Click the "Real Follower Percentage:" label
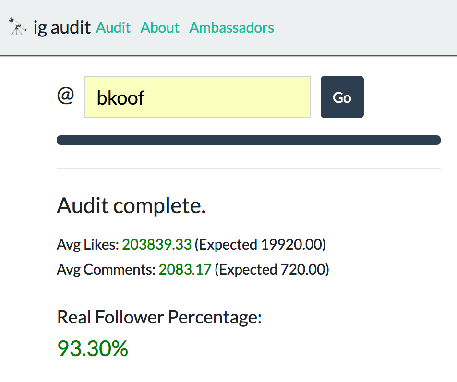This screenshot has width=457, height=382. coord(159,317)
